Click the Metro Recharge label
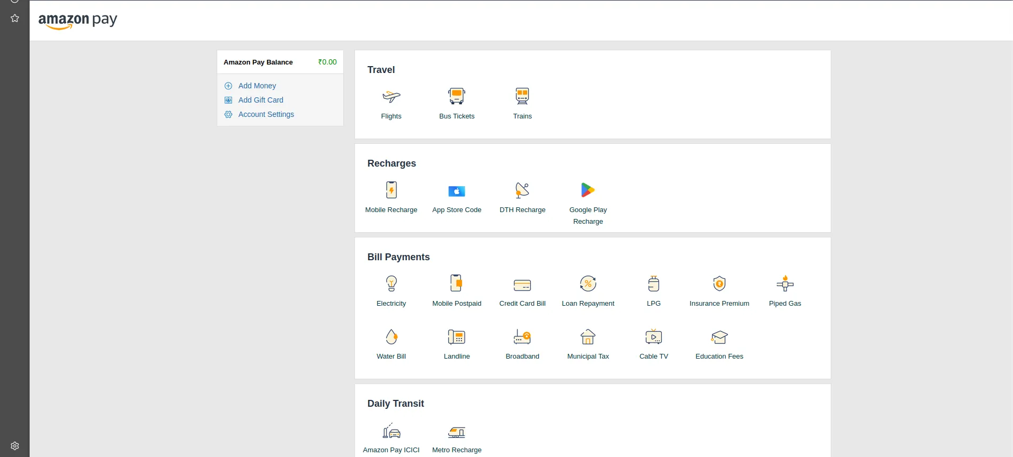This screenshot has height=457, width=1013. pyautogui.click(x=457, y=450)
